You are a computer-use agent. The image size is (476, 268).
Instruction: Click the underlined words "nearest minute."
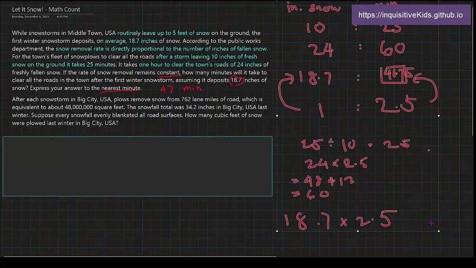click(x=121, y=88)
